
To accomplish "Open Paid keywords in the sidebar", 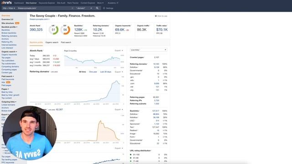I will (8, 79).
